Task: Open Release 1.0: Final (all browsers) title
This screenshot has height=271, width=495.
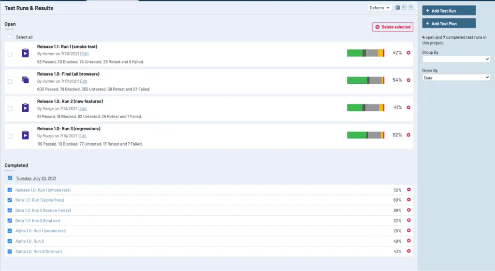Action: point(68,74)
